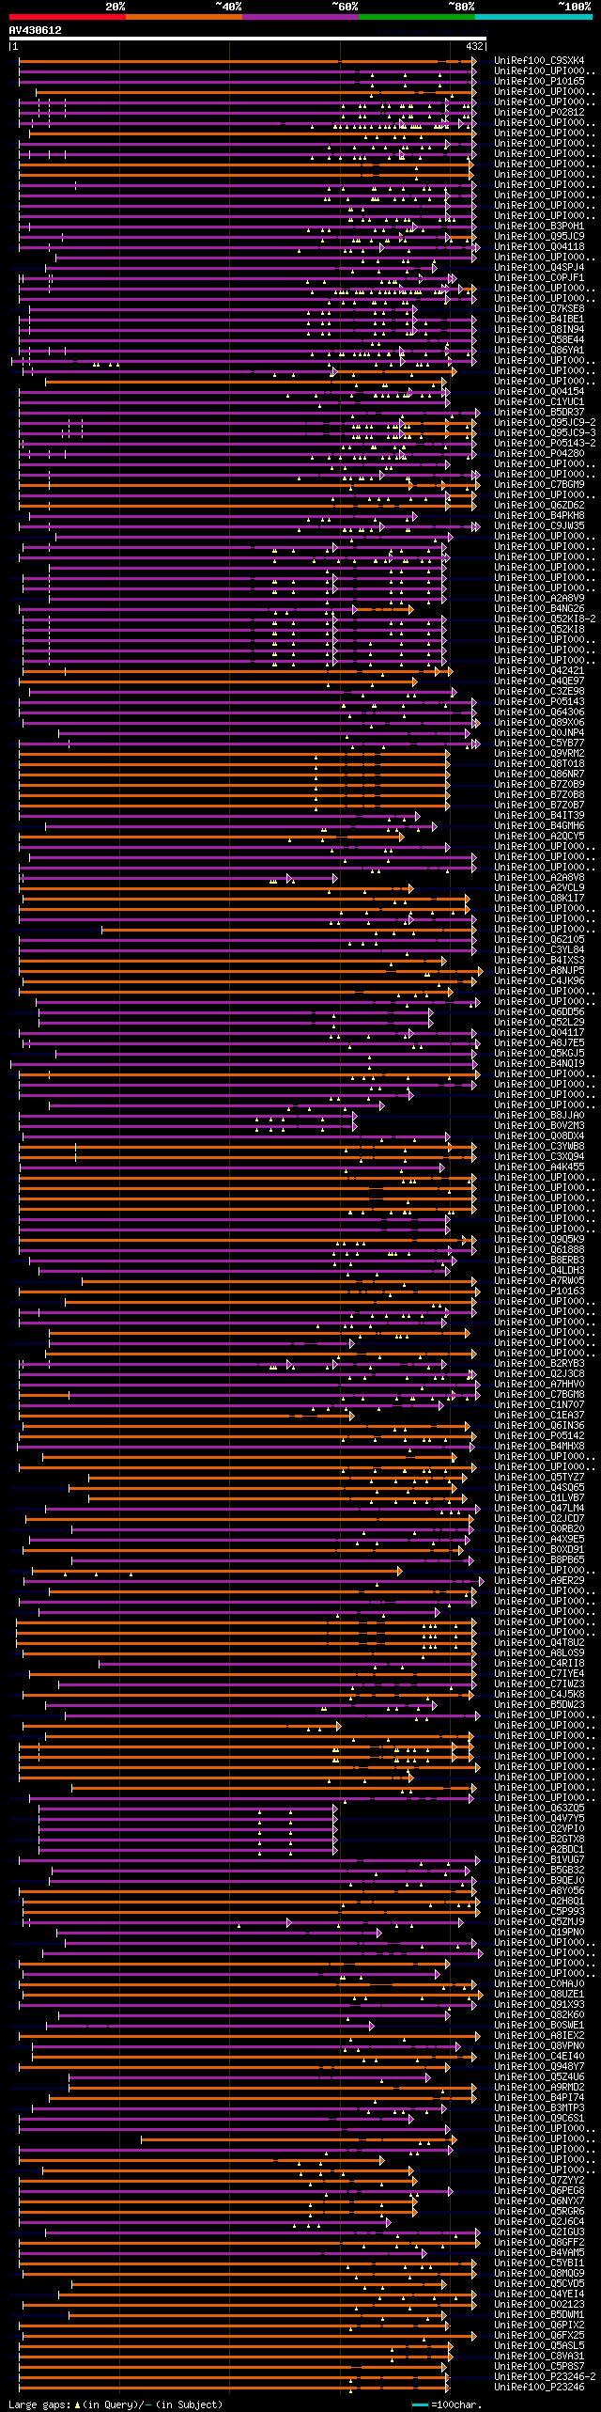Select hit label UniRef100_Q7KSE8
This screenshot has height=2412, width=601.
tap(539, 309)
